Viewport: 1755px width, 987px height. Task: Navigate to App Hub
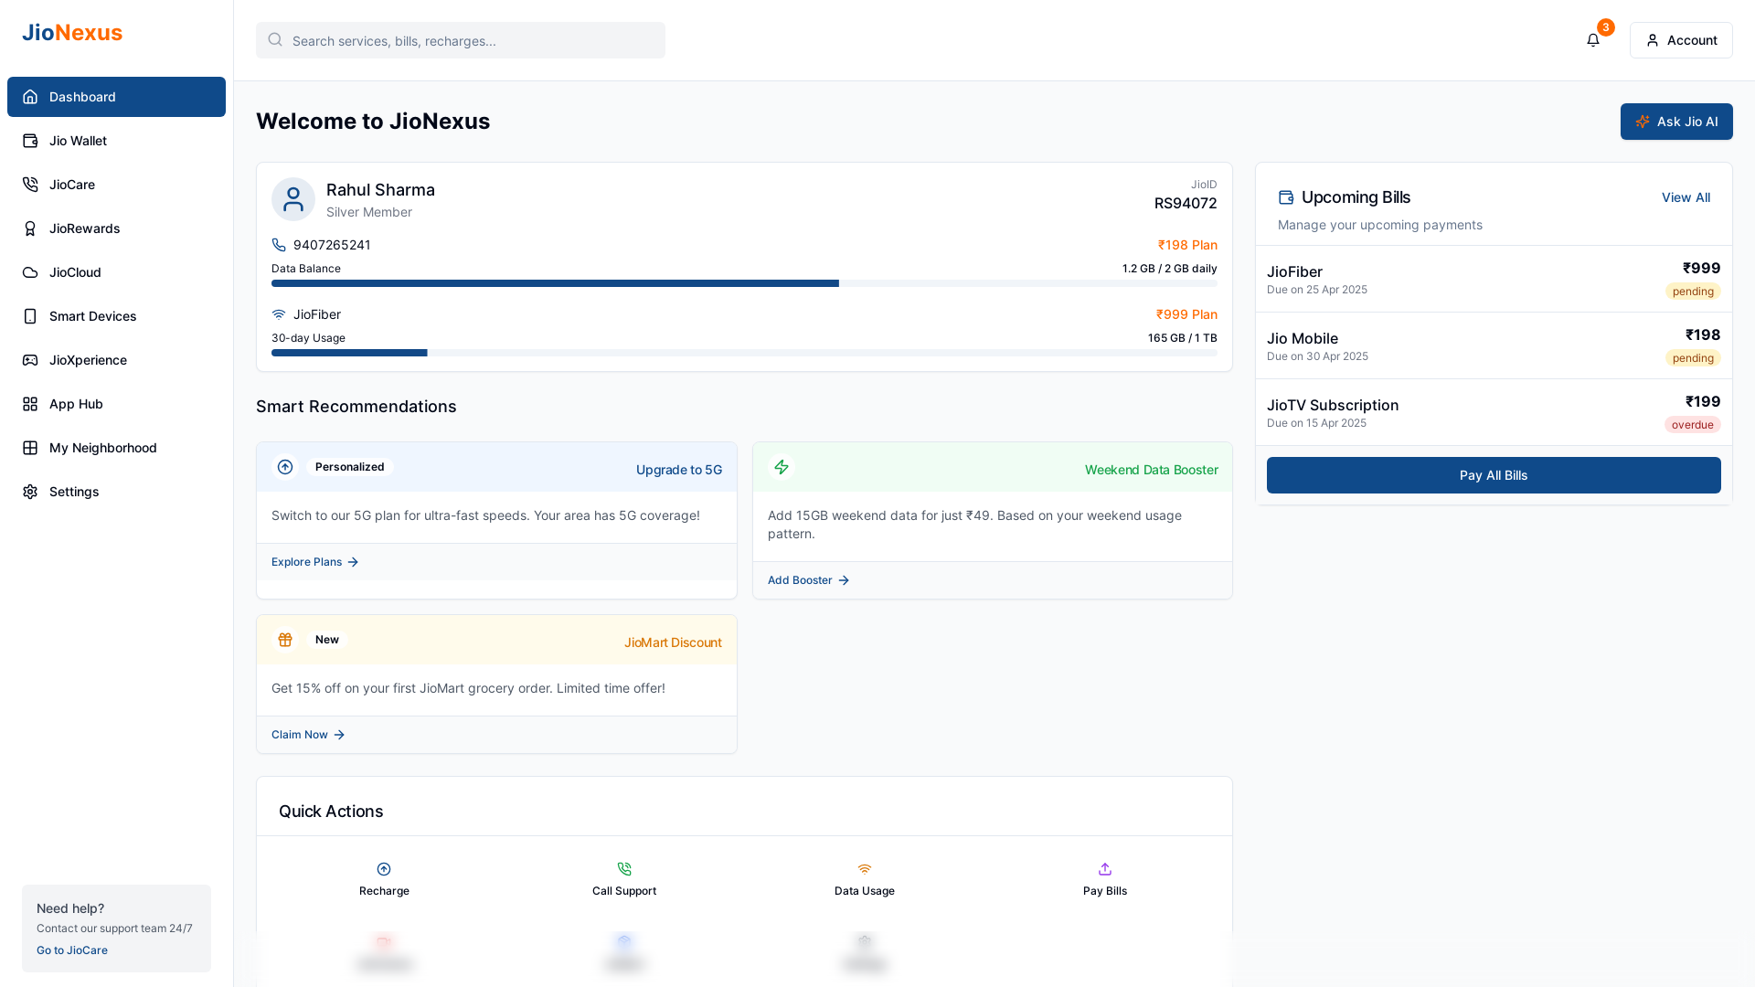tap(116, 404)
